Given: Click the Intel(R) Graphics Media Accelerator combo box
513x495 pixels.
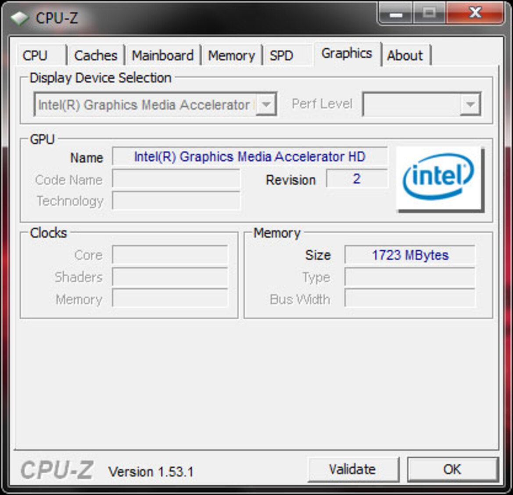Looking at the screenshot, I should coord(155,105).
